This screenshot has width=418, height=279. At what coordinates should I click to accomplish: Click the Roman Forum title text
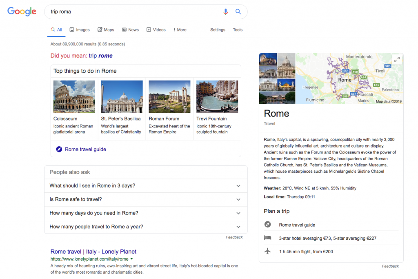pos(164,119)
